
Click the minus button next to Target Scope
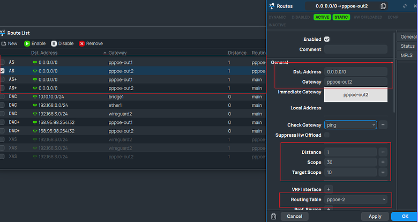383,172
